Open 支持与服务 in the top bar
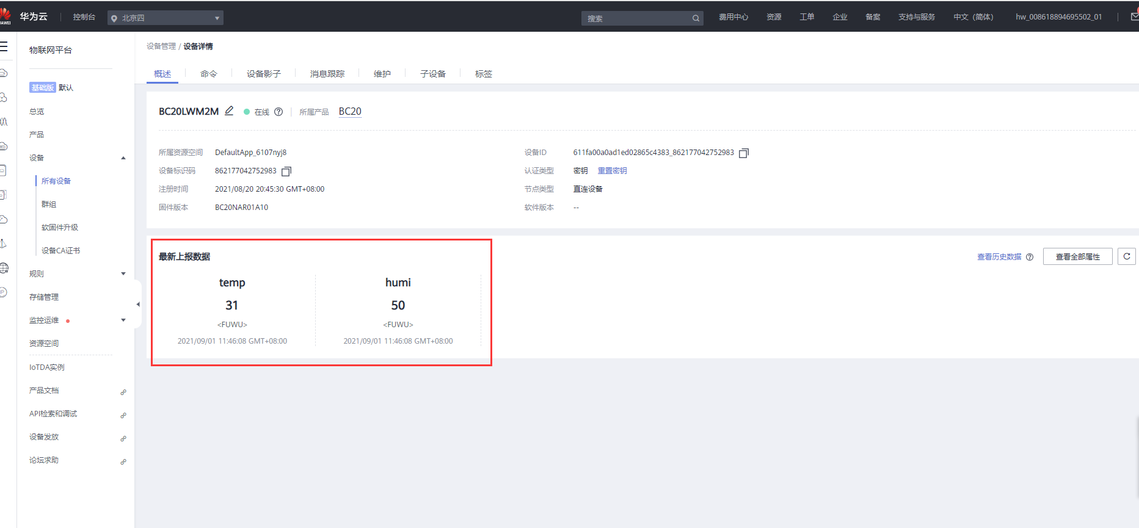This screenshot has width=1139, height=528. click(x=917, y=17)
